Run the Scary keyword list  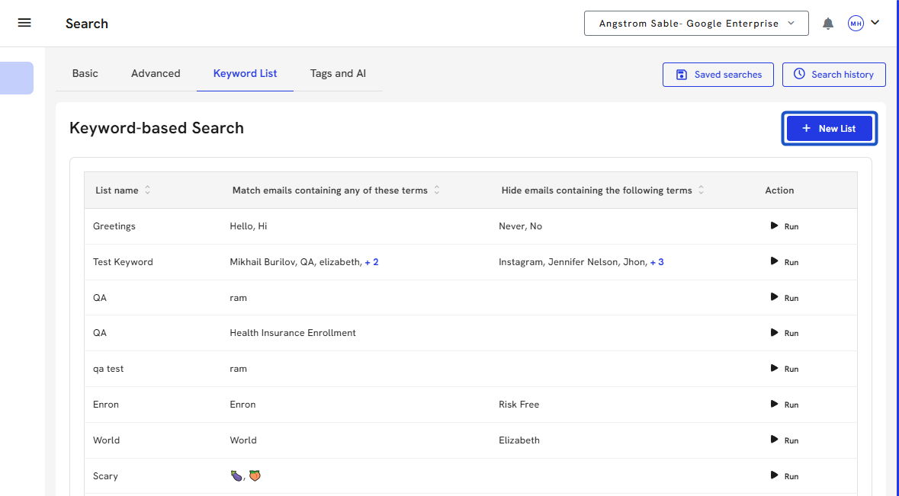[785, 476]
